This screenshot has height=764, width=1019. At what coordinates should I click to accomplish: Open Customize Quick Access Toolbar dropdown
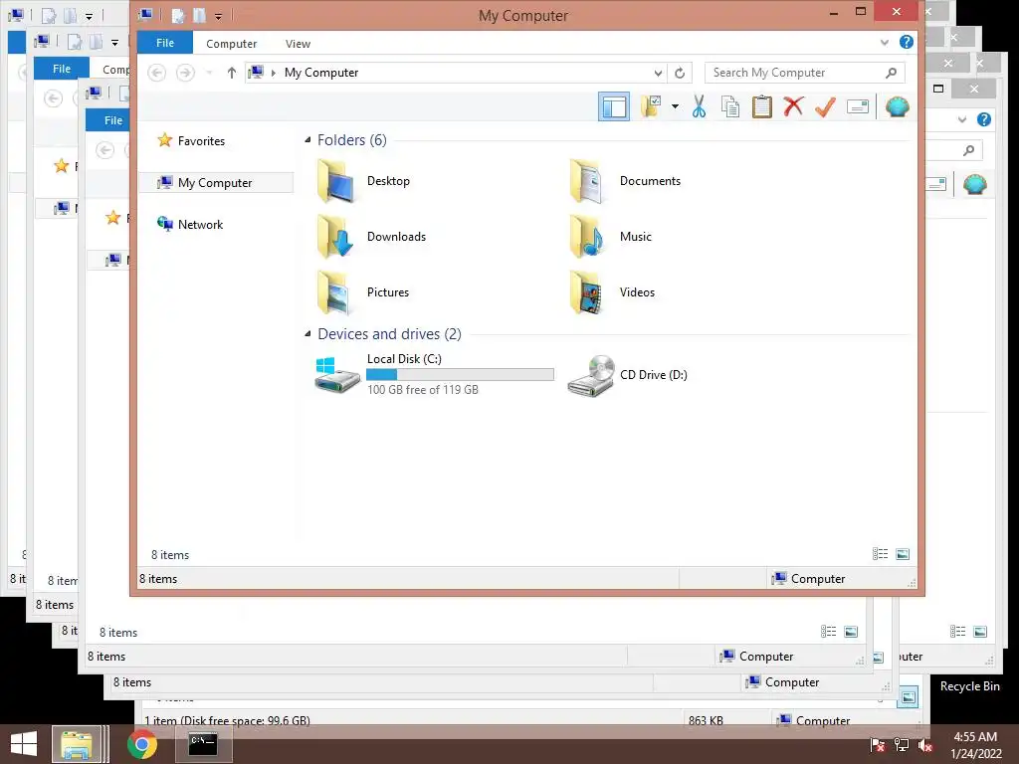[x=218, y=16]
